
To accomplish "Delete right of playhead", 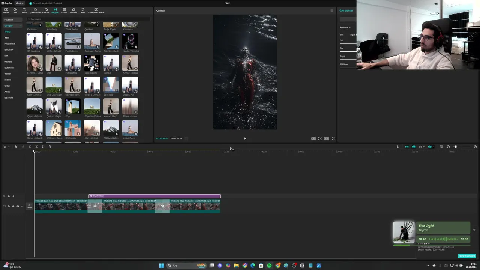I will tap(43, 147).
